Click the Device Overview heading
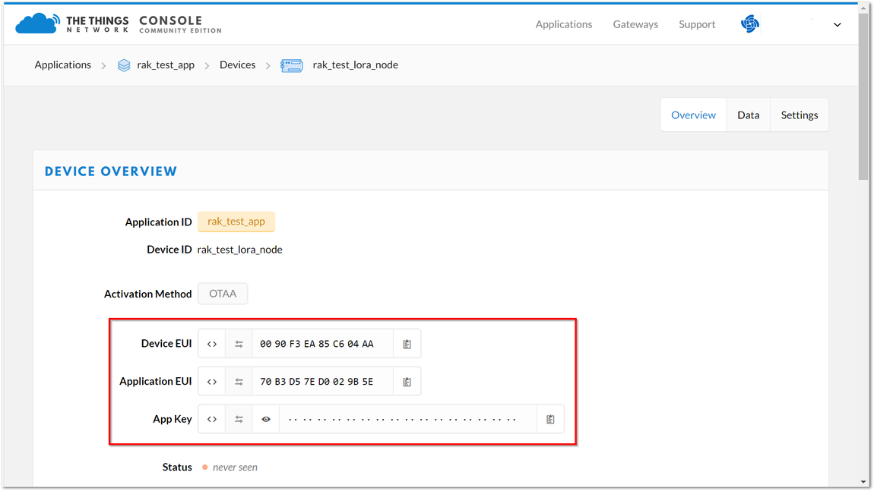The height and width of the screenshot is (491, 874). coord(111,171)
